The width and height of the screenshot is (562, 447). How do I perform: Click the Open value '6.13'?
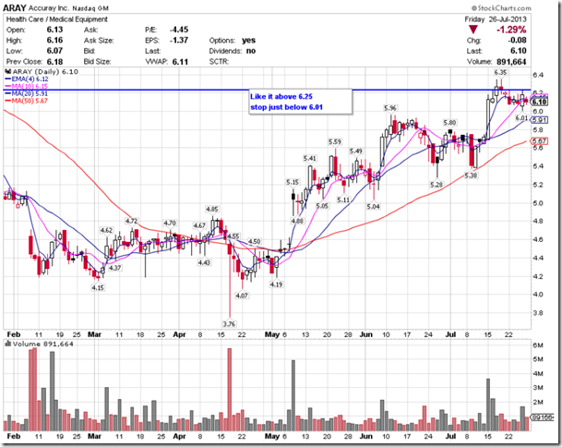[x=54, y=30]
